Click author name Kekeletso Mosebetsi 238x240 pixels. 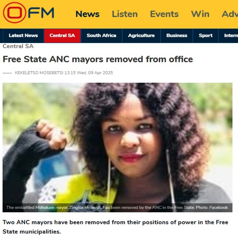click(39, 73)
